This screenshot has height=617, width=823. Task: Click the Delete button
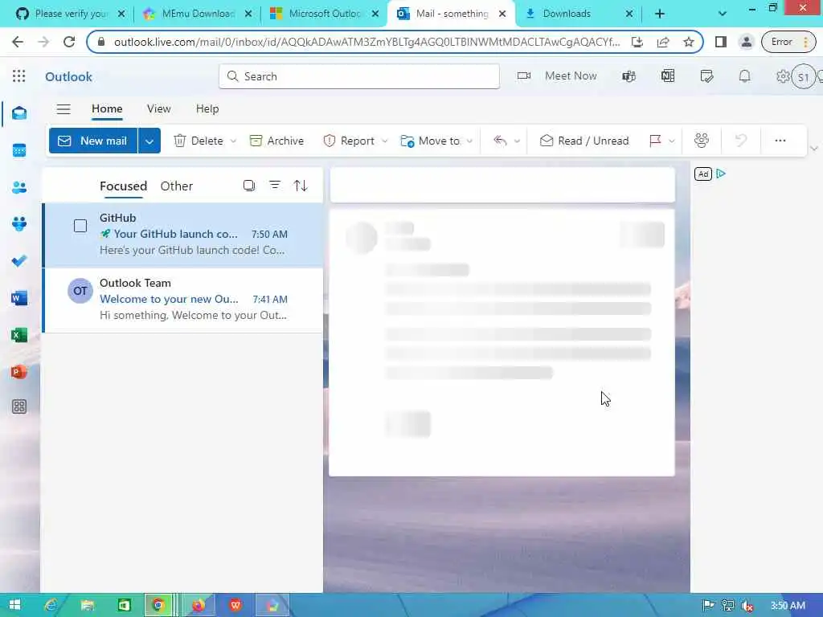(x=199, y=141)
